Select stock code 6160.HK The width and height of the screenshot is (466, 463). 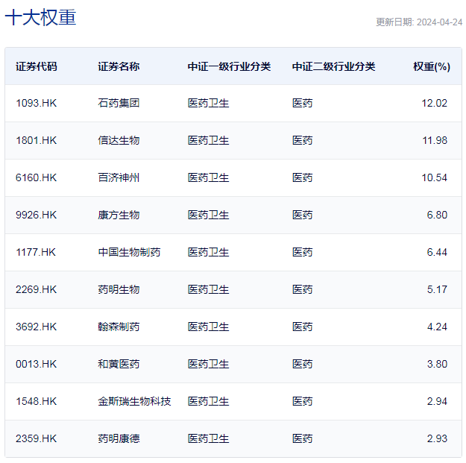click(x=36, y=177)
